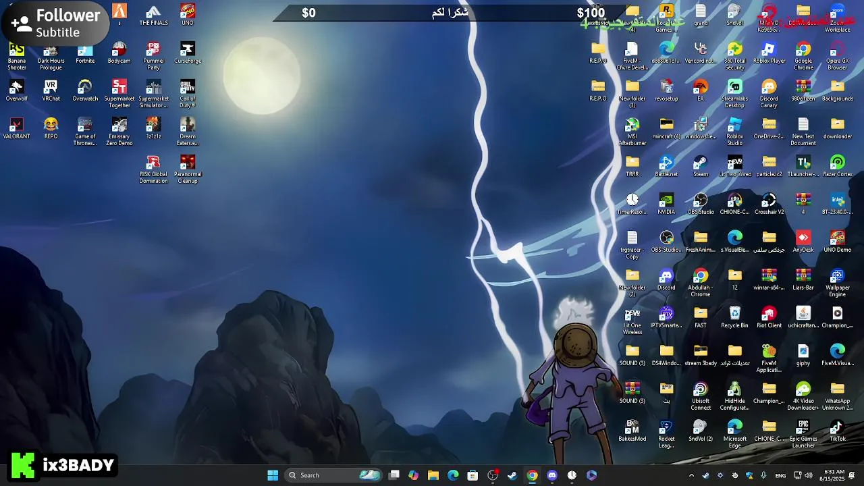
Task: Select the Roblox Player desktop icon
Action: point(769,53)
